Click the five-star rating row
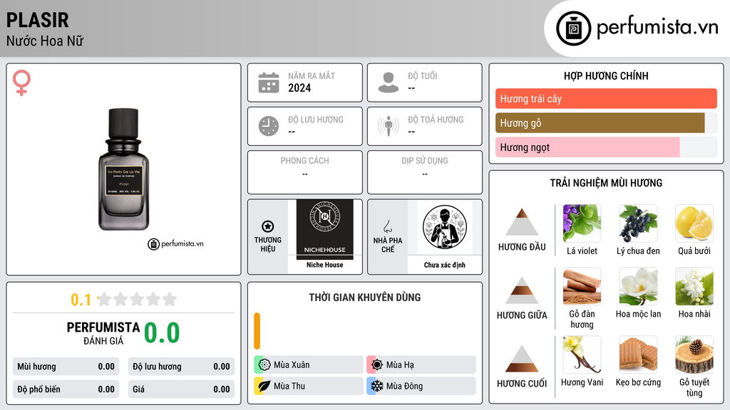This screenshot has height=410, width=730. click(x=138, y=299)
